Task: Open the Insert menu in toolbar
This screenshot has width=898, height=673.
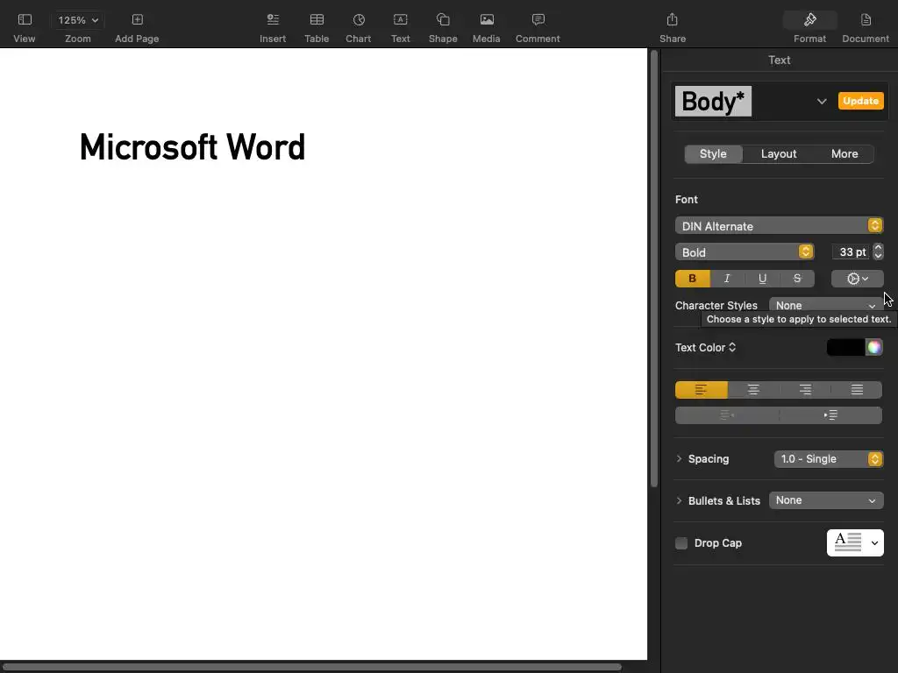Action: pos(273,27)
